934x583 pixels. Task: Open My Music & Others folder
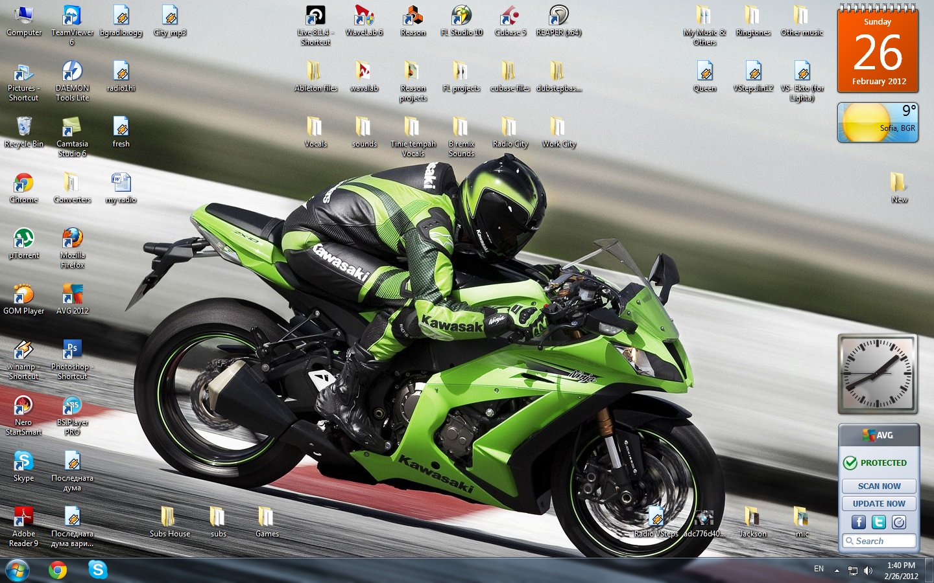705,25
